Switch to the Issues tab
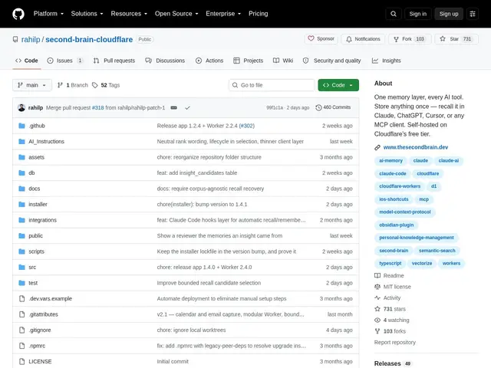 (x=65, y=61)
